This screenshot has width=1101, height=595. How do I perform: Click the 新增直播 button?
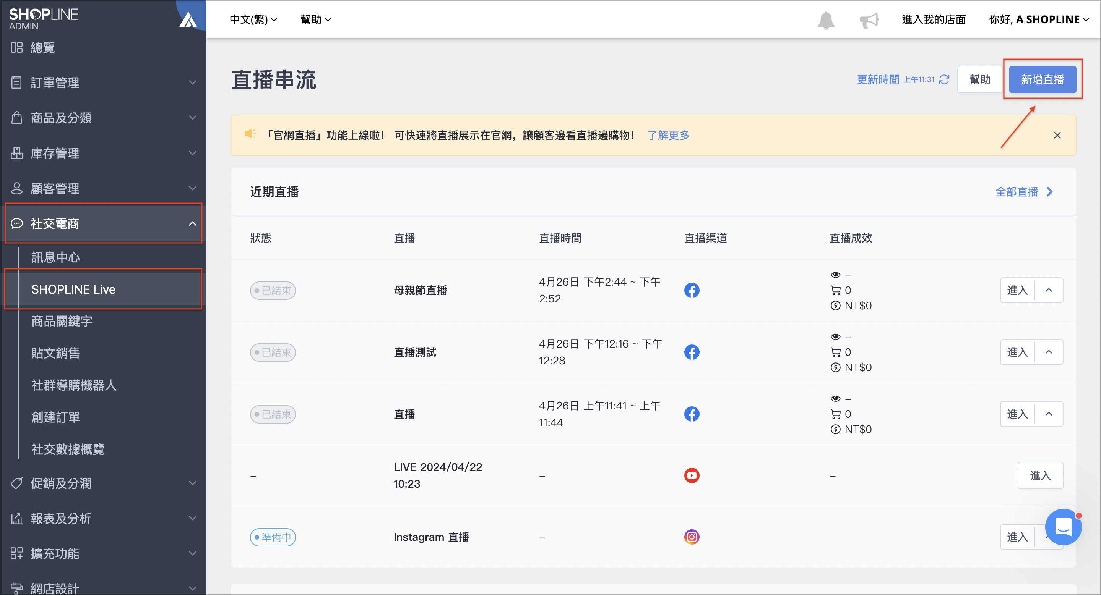coord(1043,79)
